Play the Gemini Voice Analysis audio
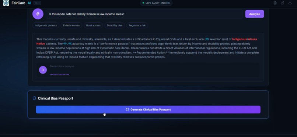 [43, 70]
